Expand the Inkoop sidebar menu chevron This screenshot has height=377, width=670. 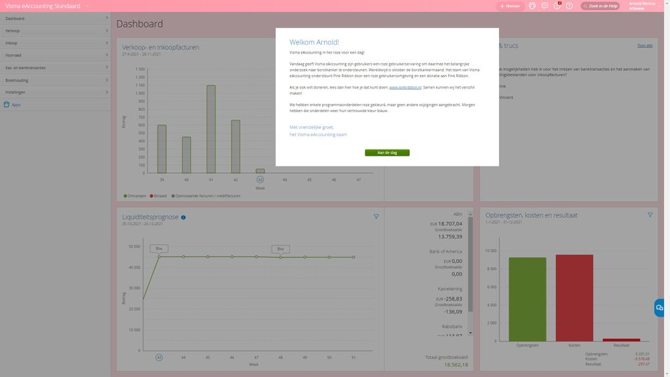(107, 43)
